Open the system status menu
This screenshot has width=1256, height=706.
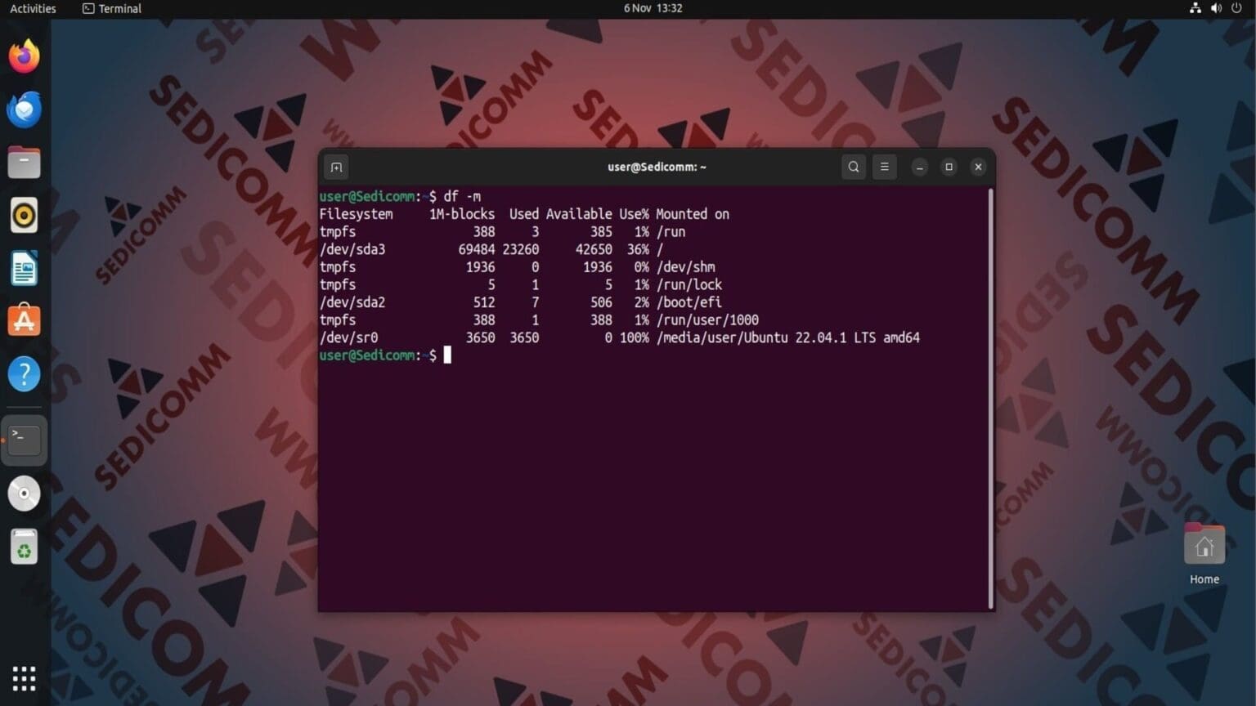coord(1218,8)
